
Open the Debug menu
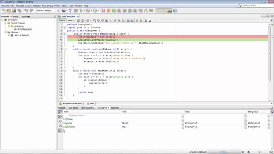pyautogui.click(x=50, y=6)
